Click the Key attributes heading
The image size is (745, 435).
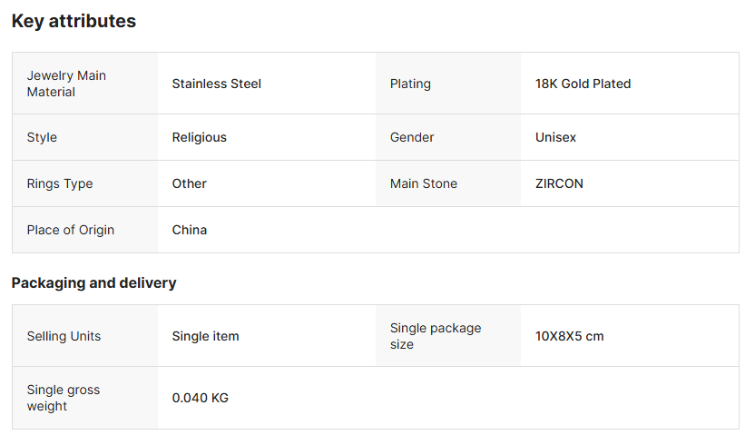tap(74, 21)
